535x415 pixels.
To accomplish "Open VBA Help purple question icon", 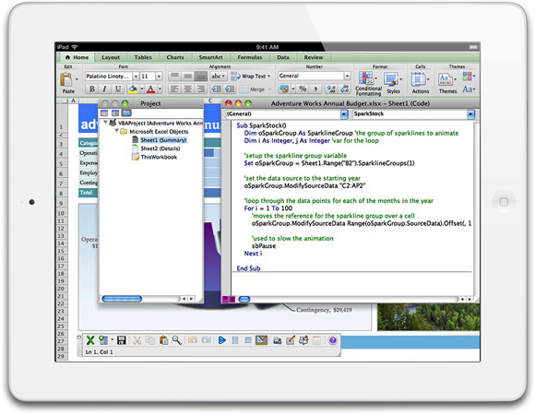I will tap(333, 340).
